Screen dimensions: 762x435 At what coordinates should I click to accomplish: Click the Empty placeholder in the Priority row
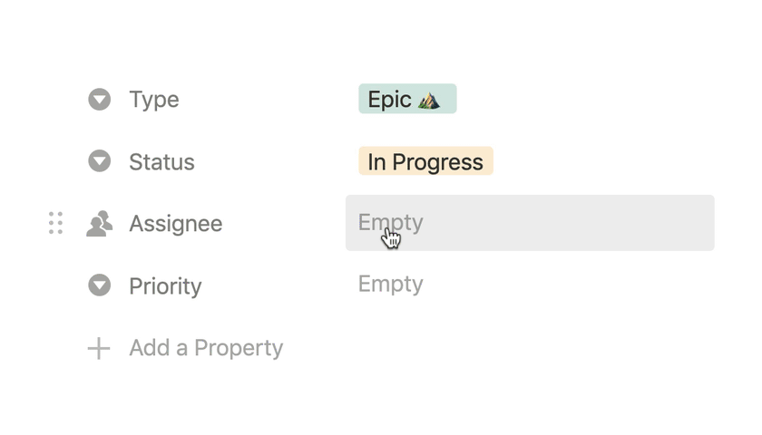[390, 284]
